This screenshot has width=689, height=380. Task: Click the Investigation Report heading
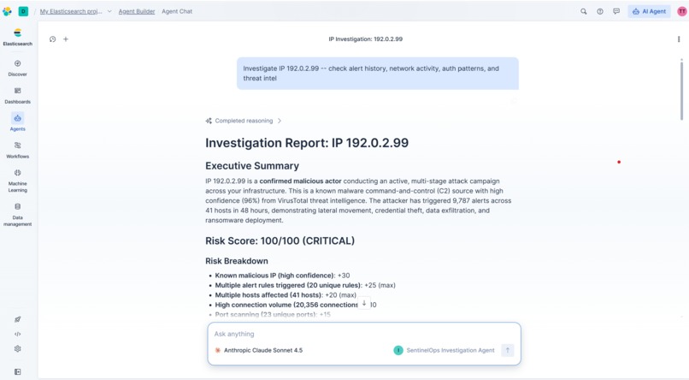(307, 143)
